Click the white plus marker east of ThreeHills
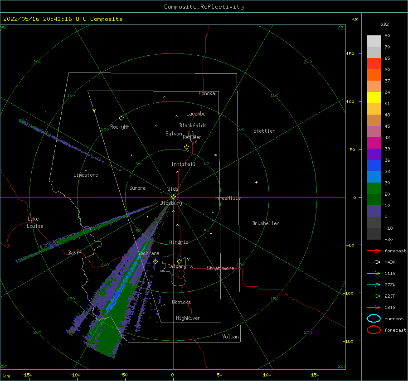 (x=256, y=182)
